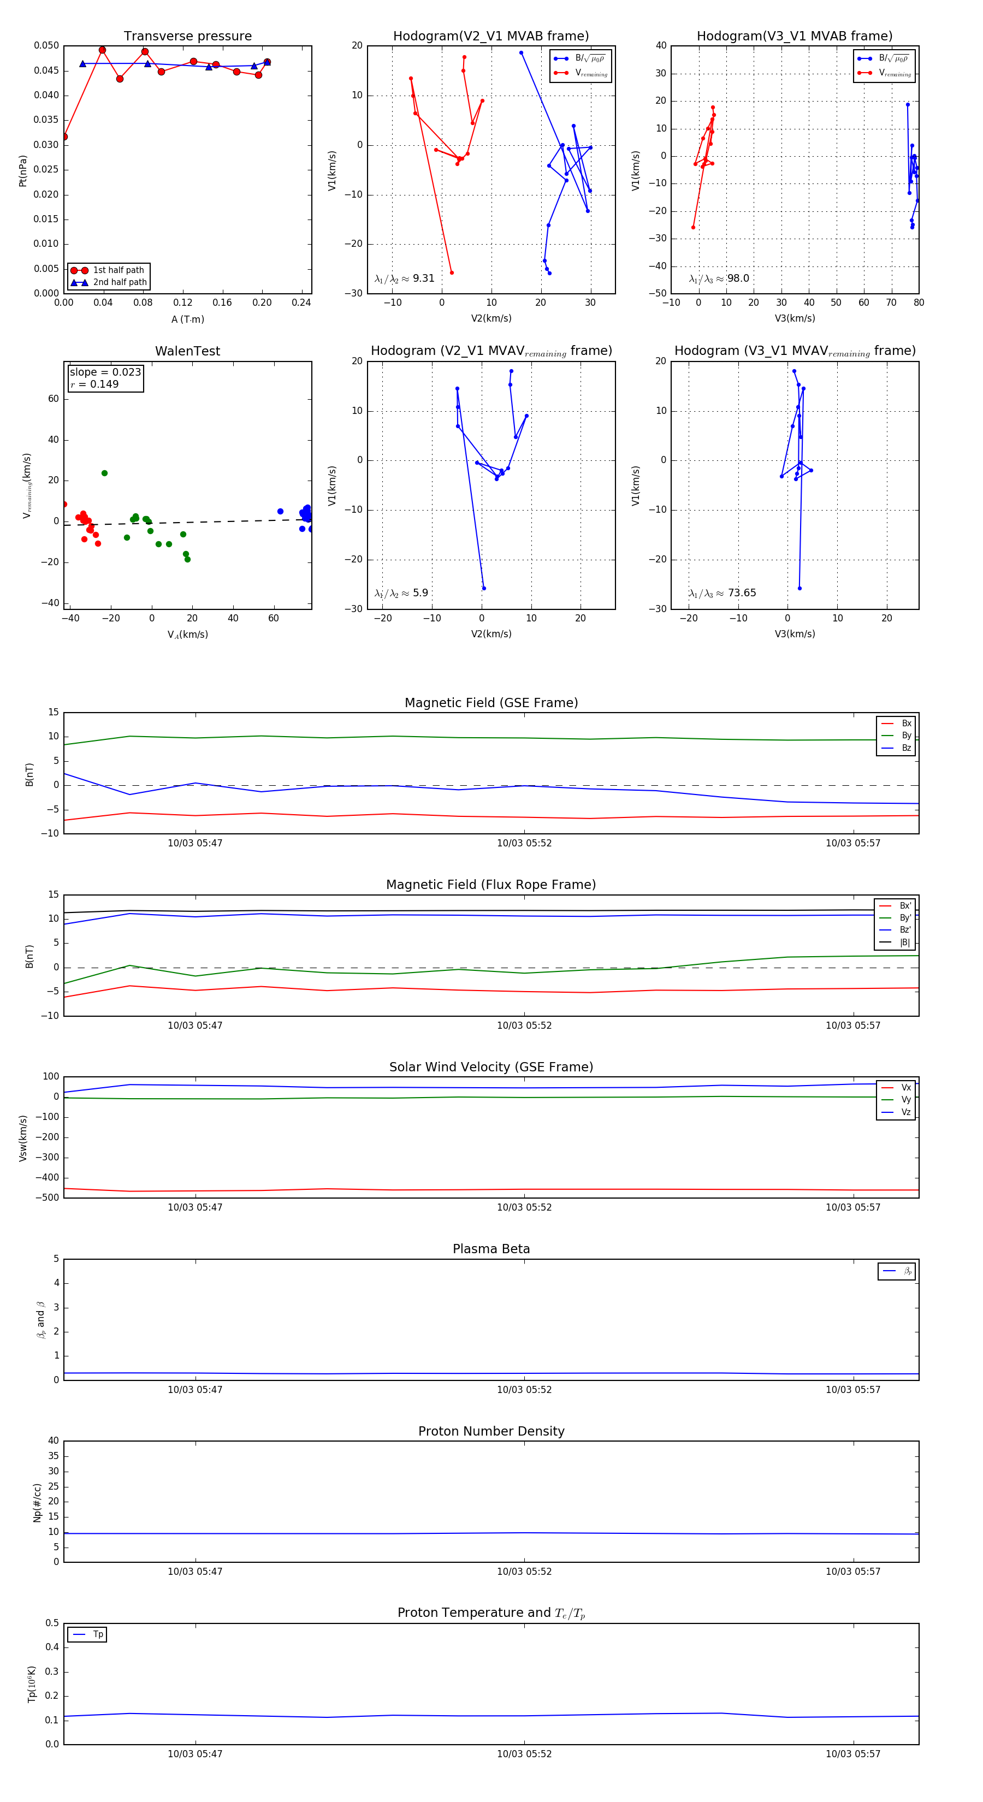Click 'V2(km/s)' x-axis label of V2_V1 MVAB hodogram
The width and height of the screenshot is (983, 1802).
click(491, 318)
